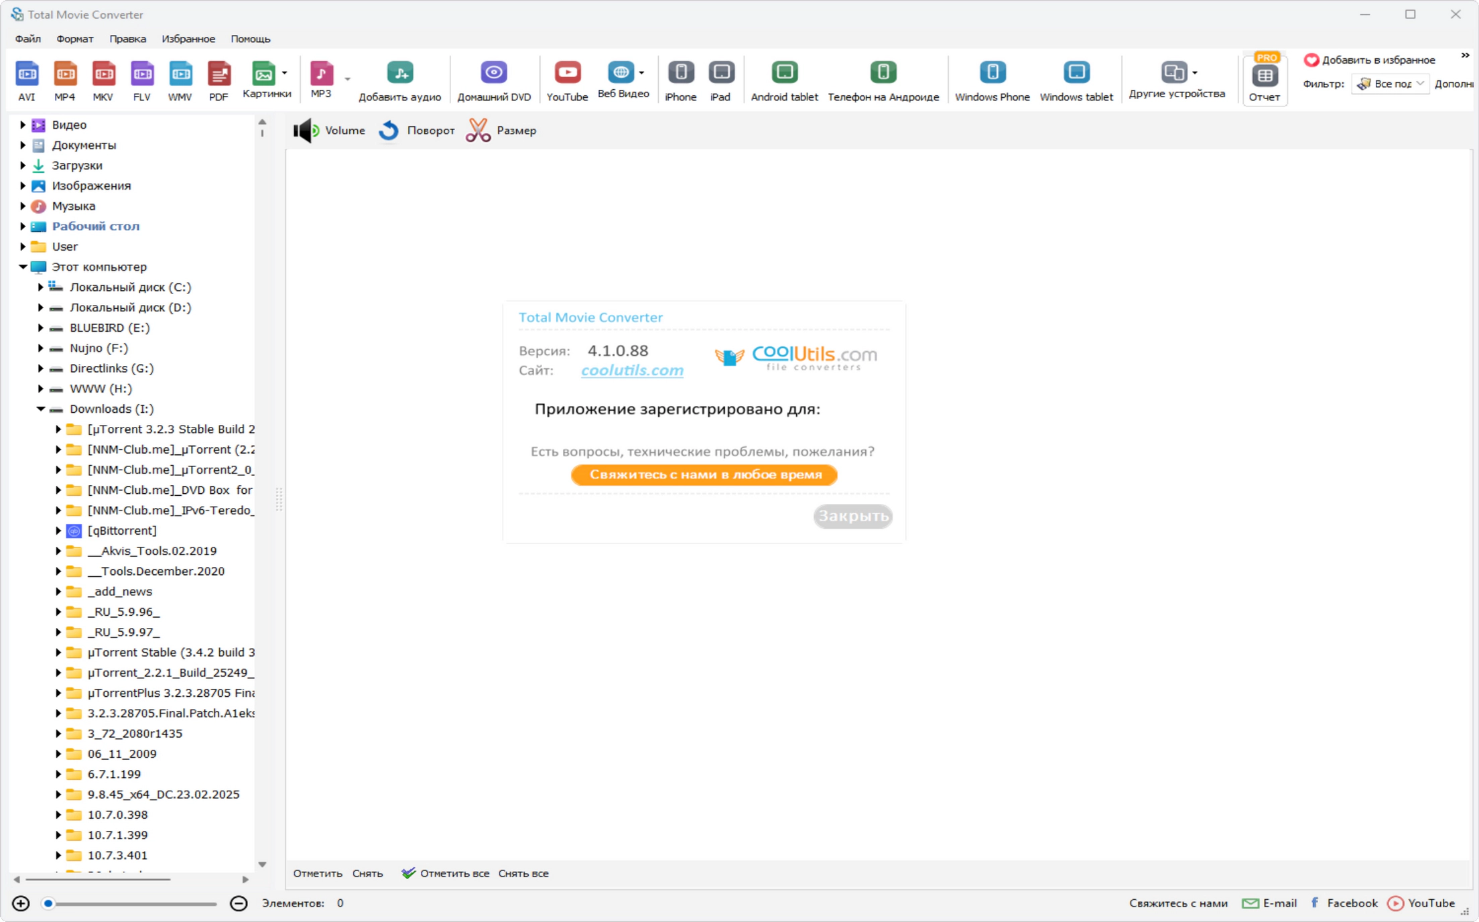The image size is (1479, 922).
Task: Select the __Akvis_Tools.02.2019 folder
Action: coord(152,551)
